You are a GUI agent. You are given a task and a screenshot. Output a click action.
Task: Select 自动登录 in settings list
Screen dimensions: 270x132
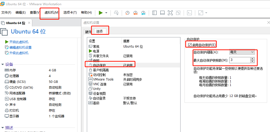coord(134,98)
